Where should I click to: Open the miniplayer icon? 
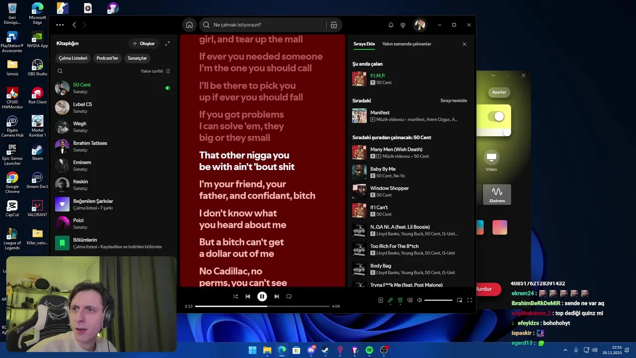(460, 300)
